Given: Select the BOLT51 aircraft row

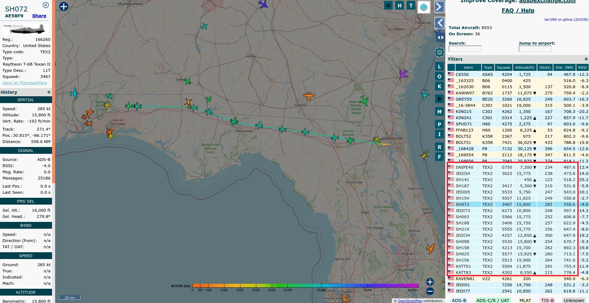Looking at the screenshot, I should tap(518, 142).
